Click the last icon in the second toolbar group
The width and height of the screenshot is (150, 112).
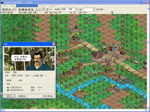[32, 9]
